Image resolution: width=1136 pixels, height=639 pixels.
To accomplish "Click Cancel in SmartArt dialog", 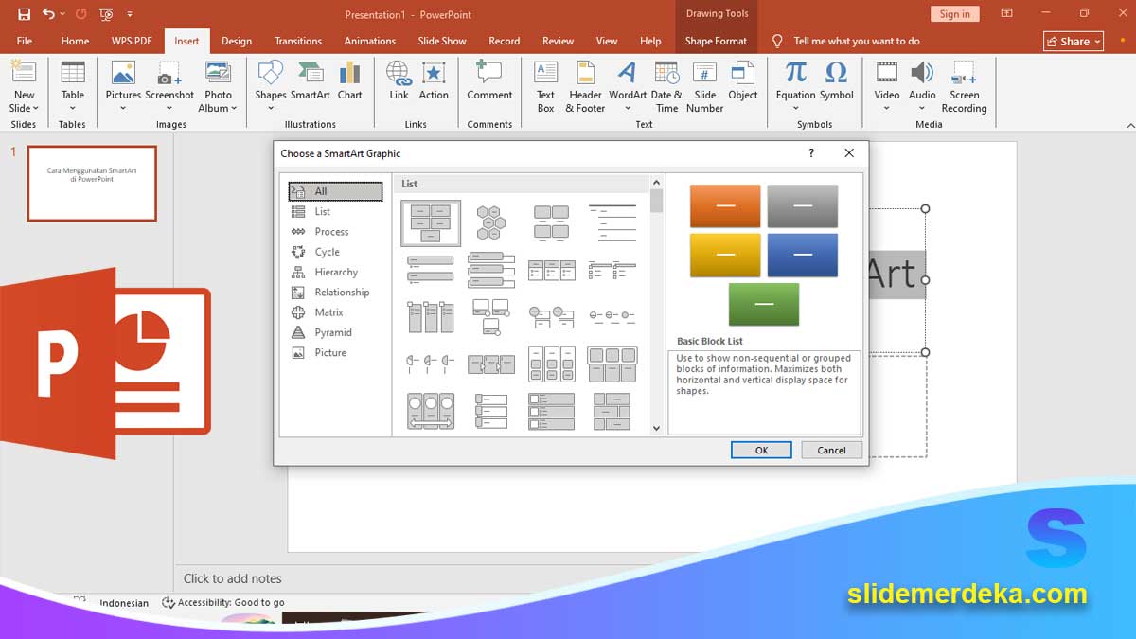I will tap(831, 450).
